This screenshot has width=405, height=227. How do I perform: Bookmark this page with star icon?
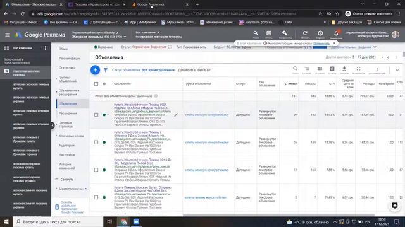tap(337, 14)
